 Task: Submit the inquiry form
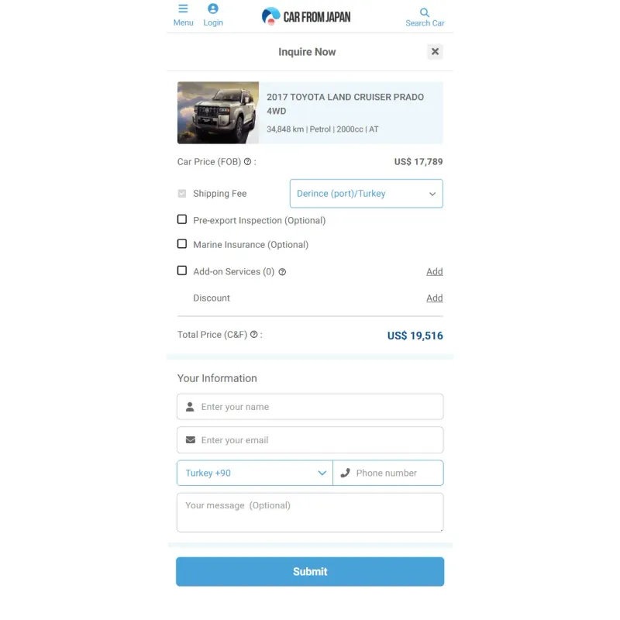pos(310,572)
